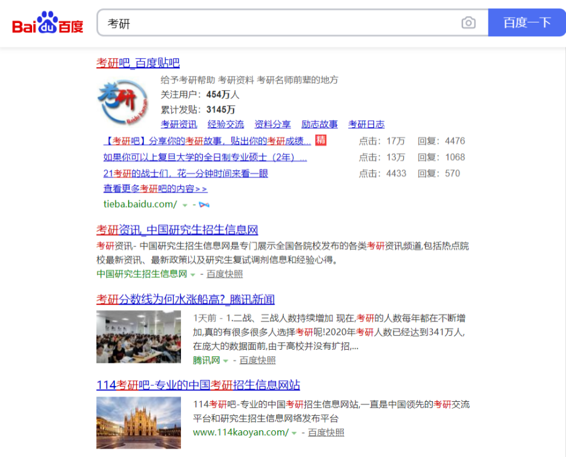The width and height of the screenshot is (566, 457).
Task: Open image search camera icon
Action: click(x=468, y=23)
